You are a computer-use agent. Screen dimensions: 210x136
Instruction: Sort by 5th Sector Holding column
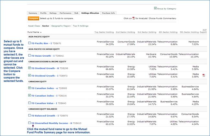click(189, 32)
